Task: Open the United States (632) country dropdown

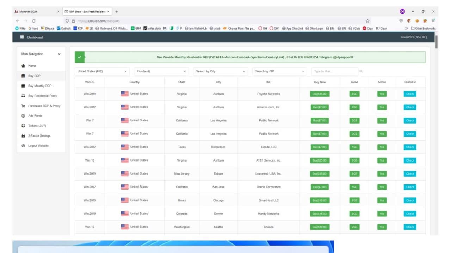Action: [x=103, y=71]
